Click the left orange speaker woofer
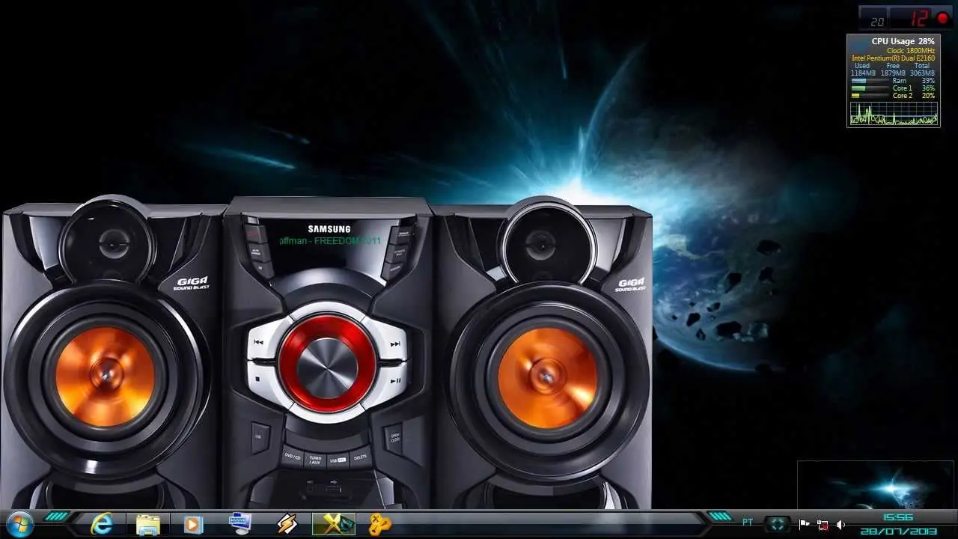 coord(105,377)
